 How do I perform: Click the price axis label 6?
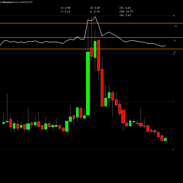[175, 41]
